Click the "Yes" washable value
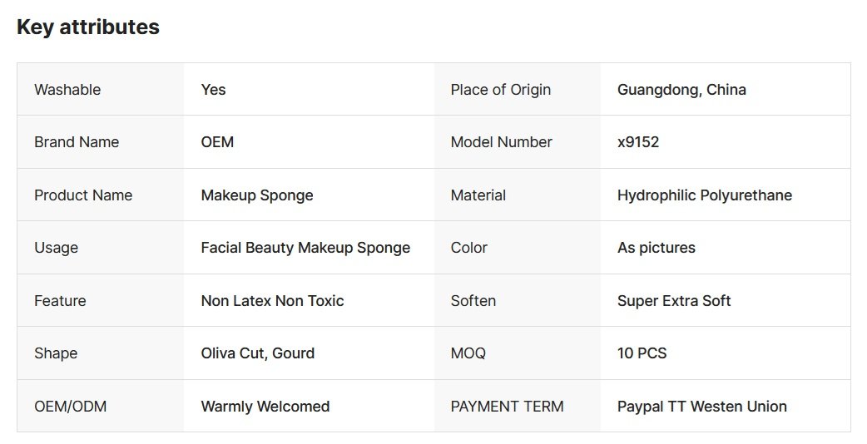Image resolution: width=867 pixels, height=444 pixels. click(213, 90)
